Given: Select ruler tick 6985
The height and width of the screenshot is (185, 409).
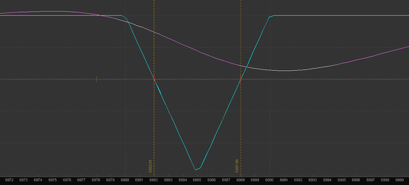Looking at the screenshot, I should pos(197,180).
